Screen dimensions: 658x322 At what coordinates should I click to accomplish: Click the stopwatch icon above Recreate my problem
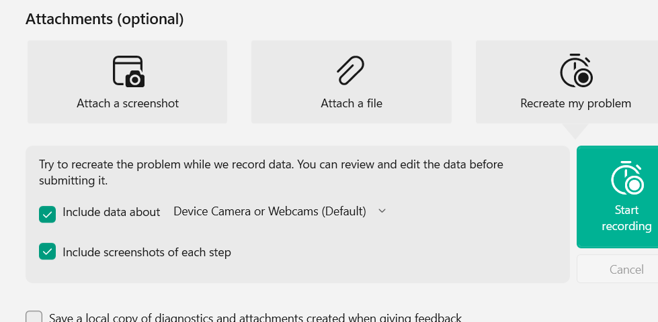pos(575,70)
